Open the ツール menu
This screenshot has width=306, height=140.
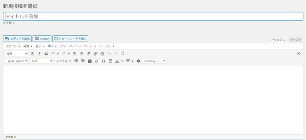[90, 46]
